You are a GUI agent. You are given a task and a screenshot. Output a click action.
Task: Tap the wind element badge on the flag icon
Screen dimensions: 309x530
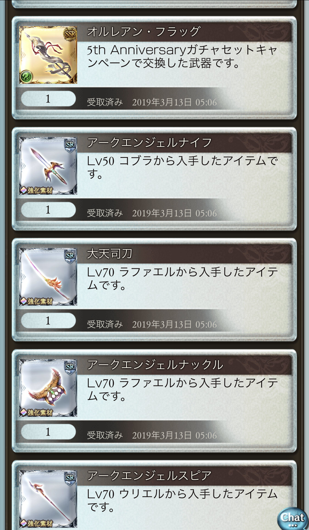coord(27,77)
